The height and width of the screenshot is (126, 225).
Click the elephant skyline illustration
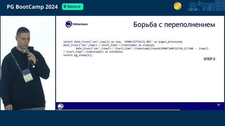pos(205,6)
